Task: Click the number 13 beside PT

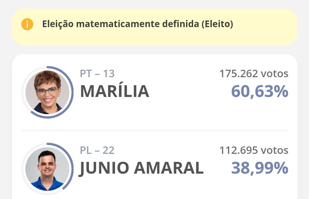Action: pos(108,74)
